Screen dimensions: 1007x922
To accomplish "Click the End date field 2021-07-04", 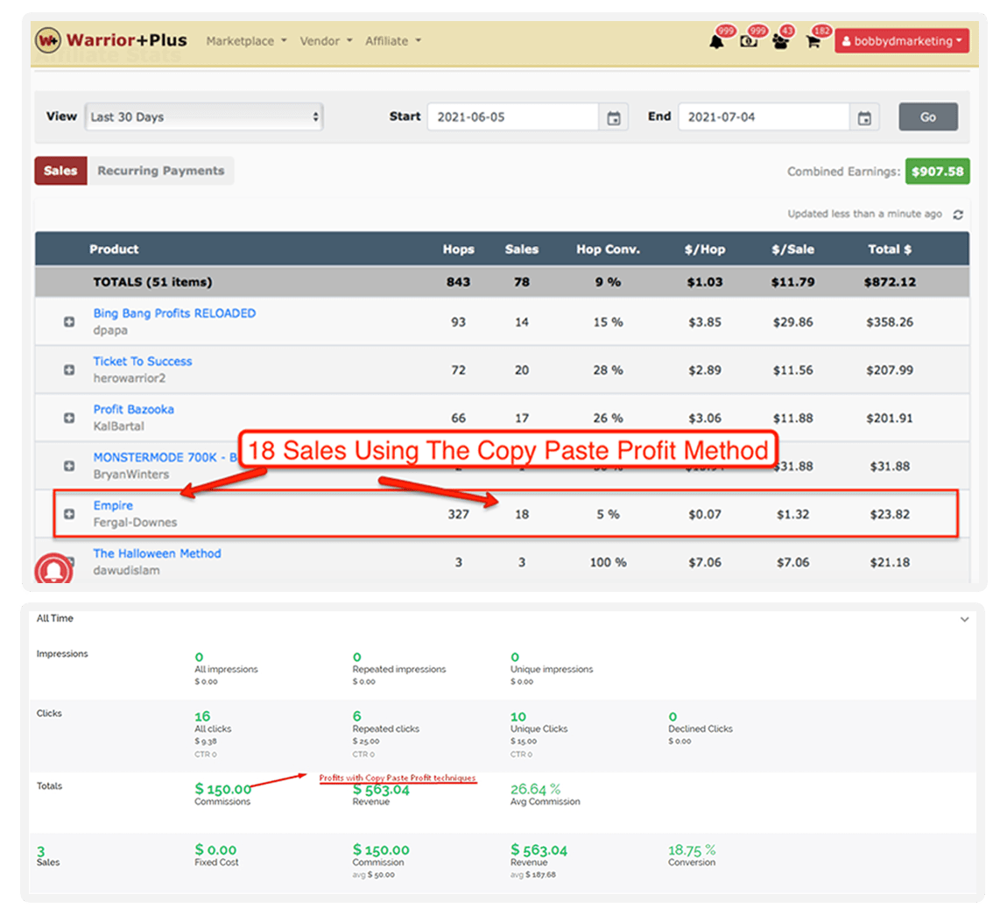I will [x=764, y=116].
